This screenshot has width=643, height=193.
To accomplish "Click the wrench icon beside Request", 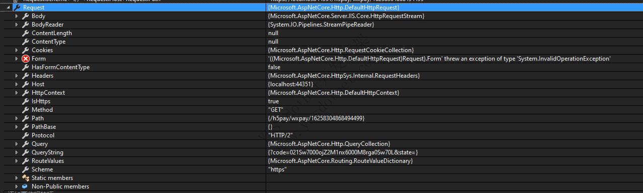I will 17,8.
